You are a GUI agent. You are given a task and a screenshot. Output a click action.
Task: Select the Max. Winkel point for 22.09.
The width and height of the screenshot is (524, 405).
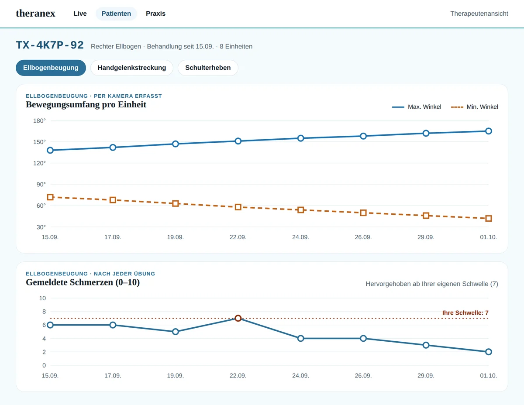click(x=238, y=141)
